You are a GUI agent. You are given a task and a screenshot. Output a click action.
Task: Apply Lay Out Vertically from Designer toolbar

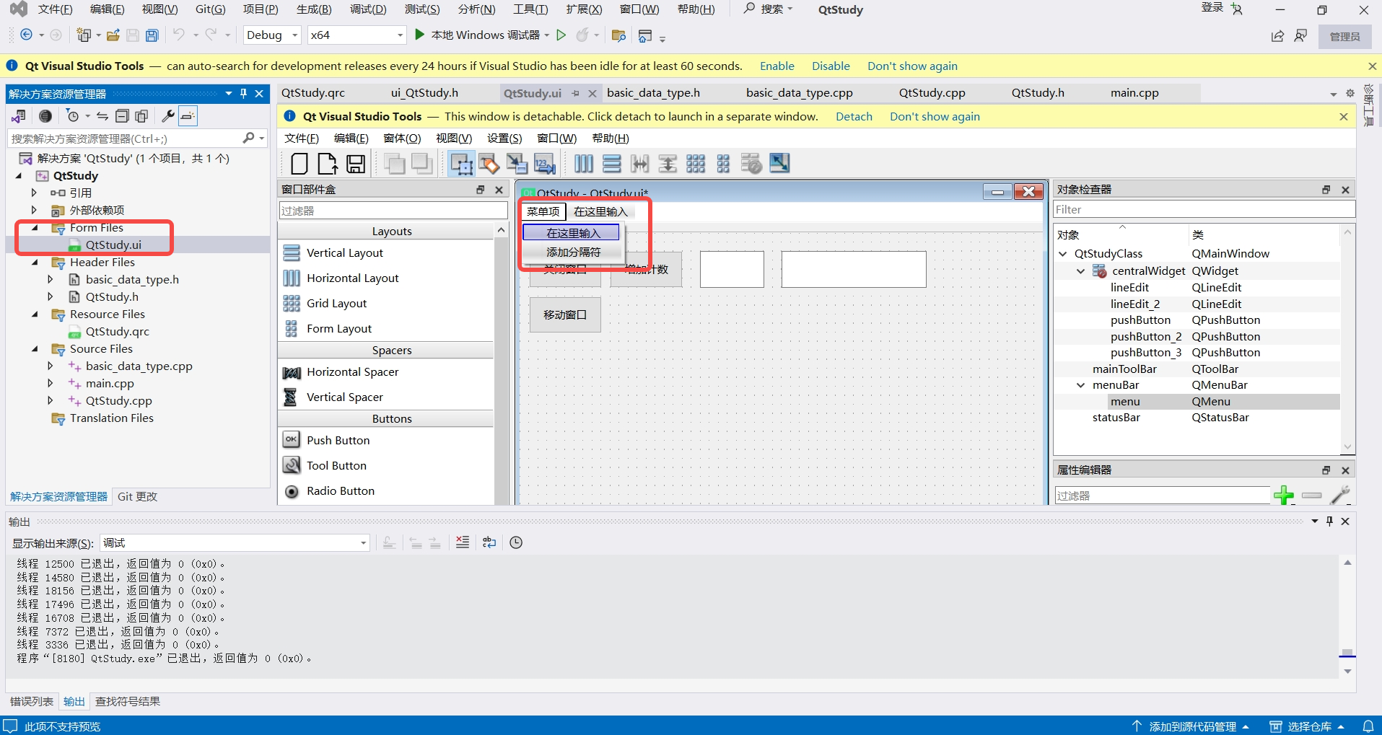click(612, 164)
